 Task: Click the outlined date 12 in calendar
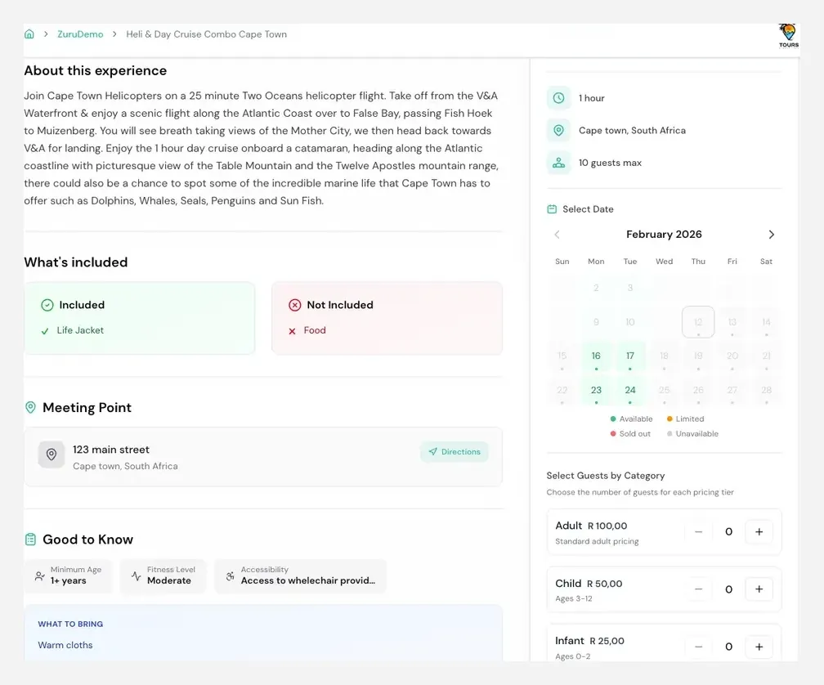[698, 322]
